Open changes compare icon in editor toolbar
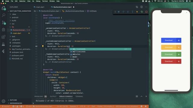The image size is (193, 108). tap(137, 7)
